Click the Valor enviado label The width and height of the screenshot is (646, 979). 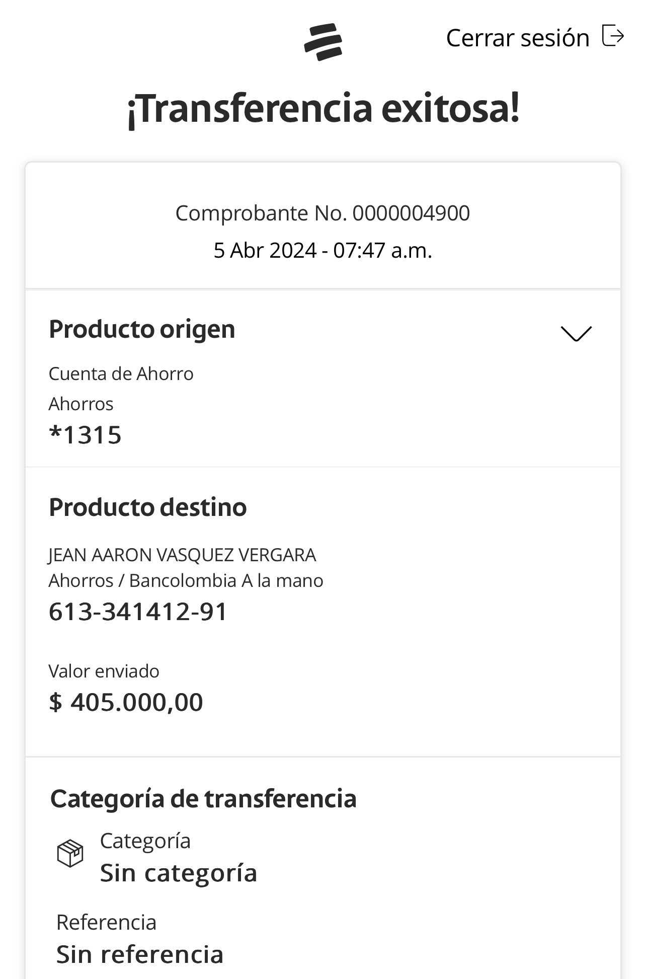[x=104, y=671]
